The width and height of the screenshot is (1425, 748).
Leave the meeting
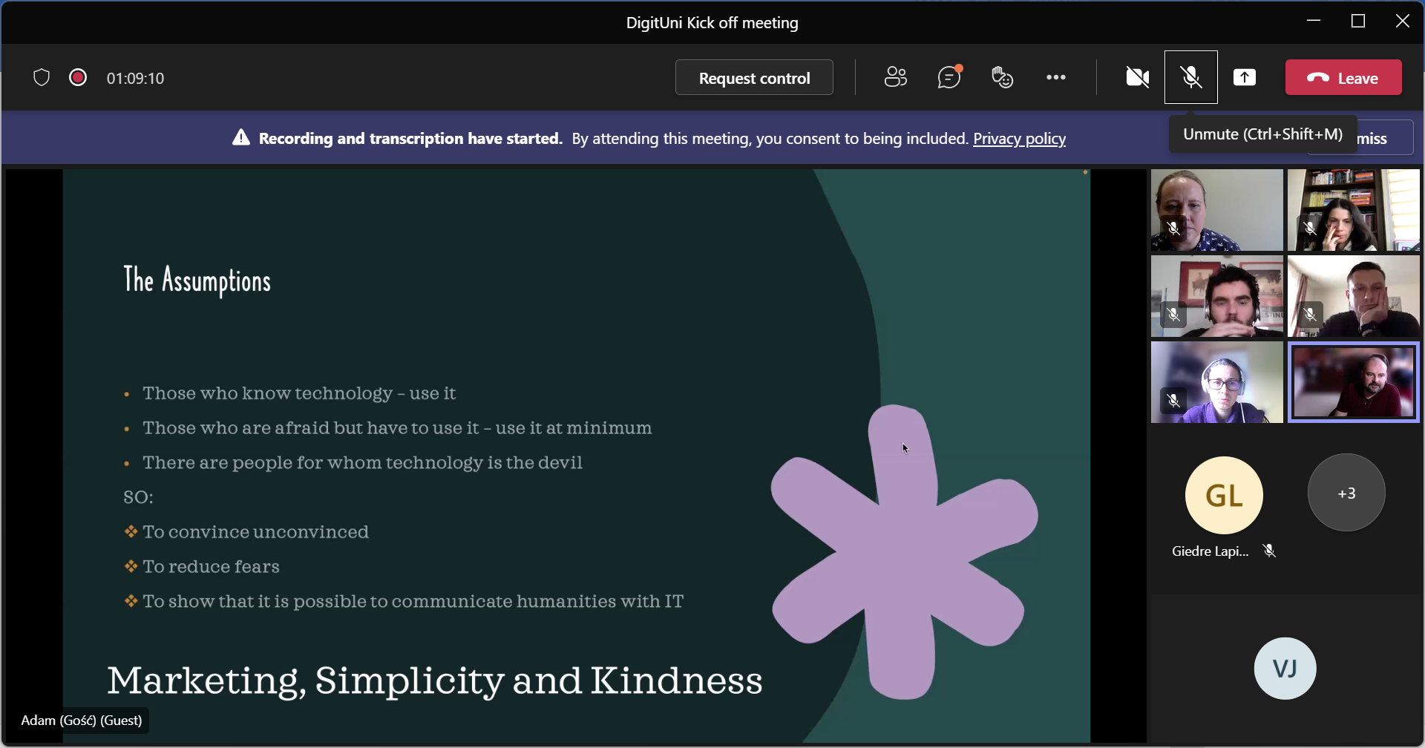point(1343,78)
